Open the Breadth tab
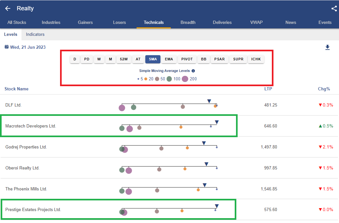 pyautogui.click(x=188, y=23)
